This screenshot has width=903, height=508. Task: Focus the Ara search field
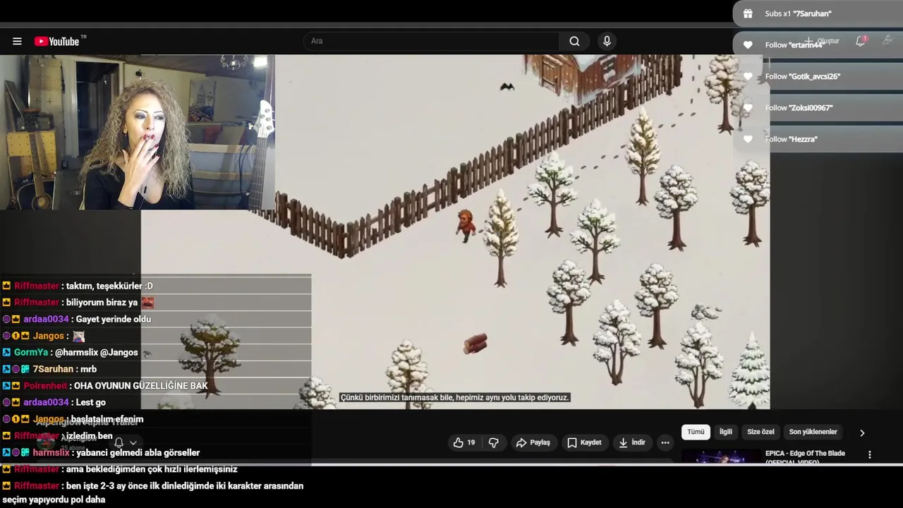coord(432,41)
